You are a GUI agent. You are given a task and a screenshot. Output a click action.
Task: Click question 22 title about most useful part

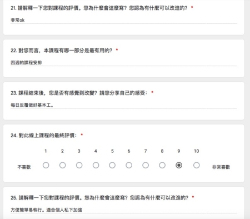point(62,51)
